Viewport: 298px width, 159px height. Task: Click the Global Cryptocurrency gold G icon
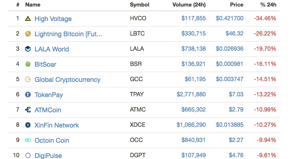click(x=28, y=79)
